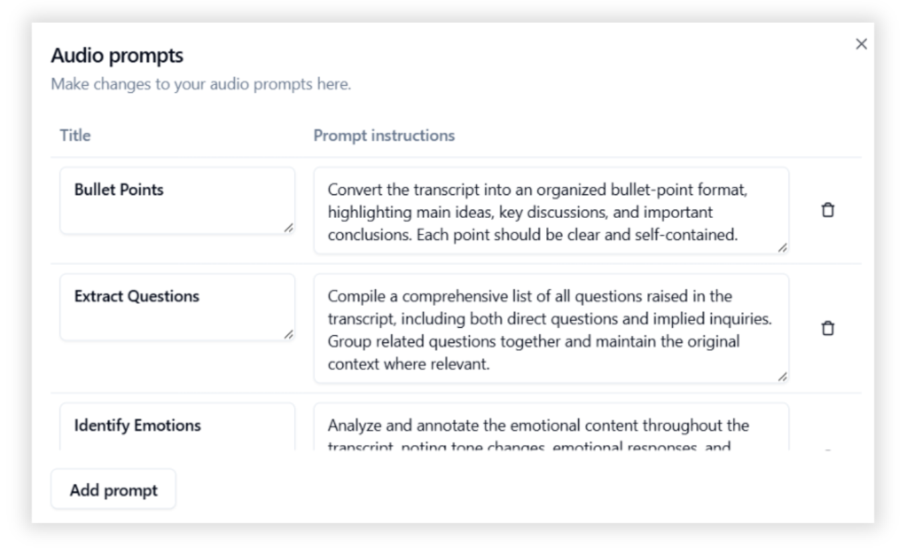Viewport: 904px width, 555px height.
Task: Click the Audio prompts dialog heading
Action: pyautogui.click(x=117, y=56)
